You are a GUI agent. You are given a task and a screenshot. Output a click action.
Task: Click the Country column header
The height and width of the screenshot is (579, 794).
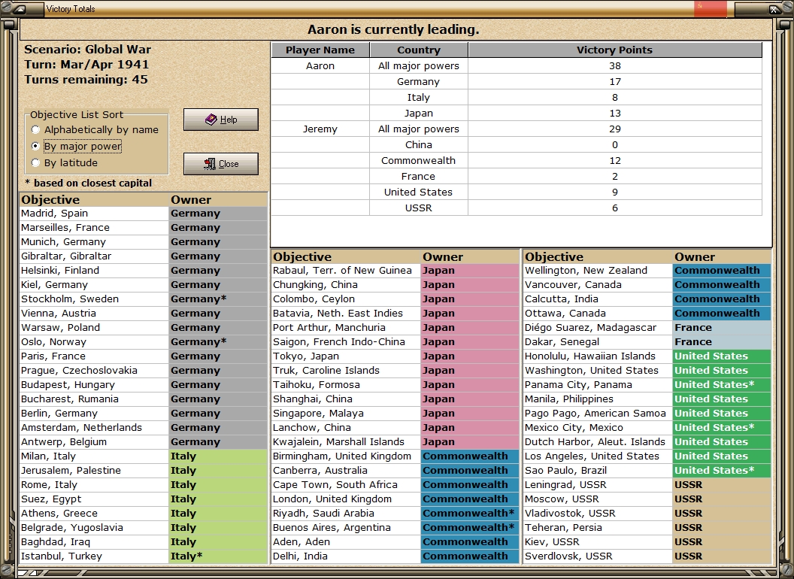(x=419, y=50)
